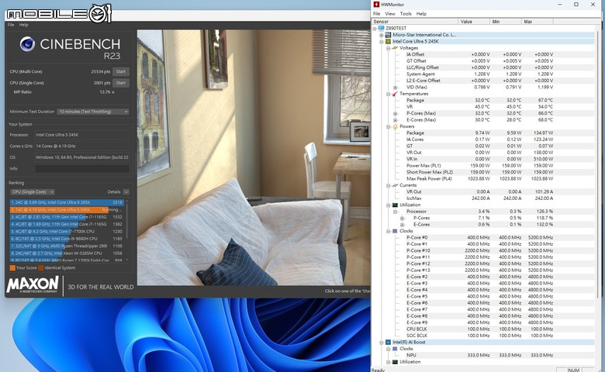Collapse the Voltages group

388,48
